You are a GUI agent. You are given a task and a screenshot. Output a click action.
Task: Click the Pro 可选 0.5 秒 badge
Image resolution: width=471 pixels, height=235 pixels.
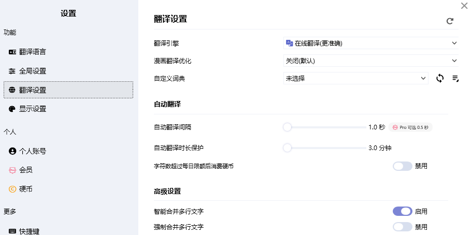(x=410, y=127)
